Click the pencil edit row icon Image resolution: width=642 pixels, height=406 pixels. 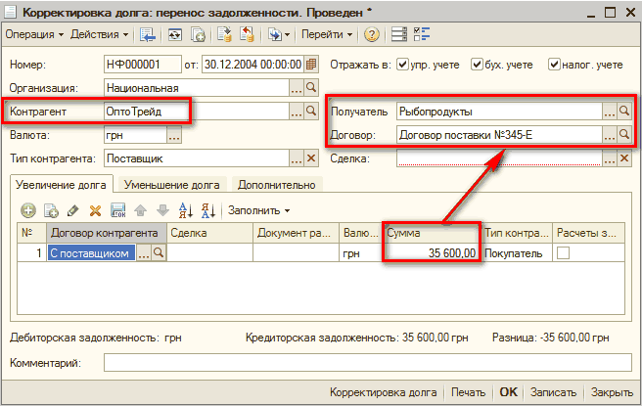[72, 210]
